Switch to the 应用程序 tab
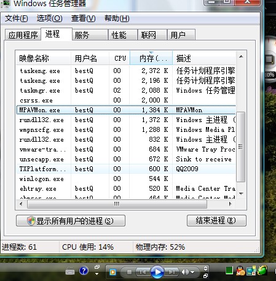This screenshot has height=281, width=276. tap(23, 35)
